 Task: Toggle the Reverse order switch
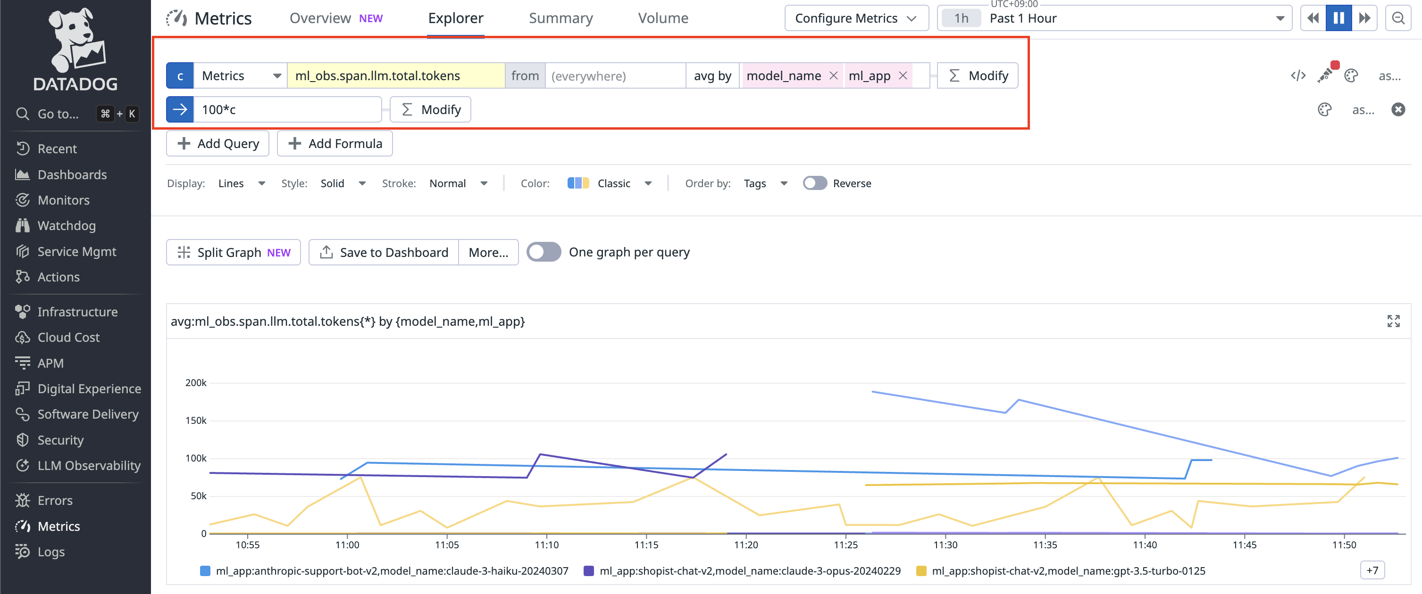[814, 183]
